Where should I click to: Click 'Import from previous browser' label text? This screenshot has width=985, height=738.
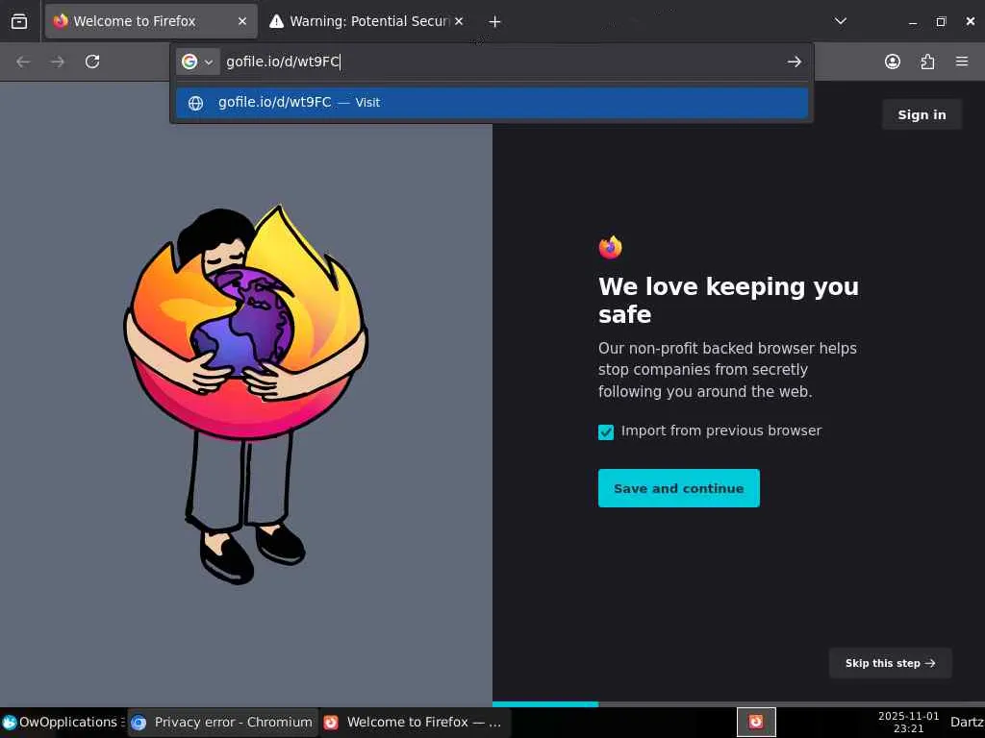721,430
